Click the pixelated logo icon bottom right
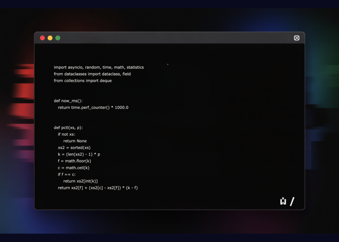 (x=283, y=201)
